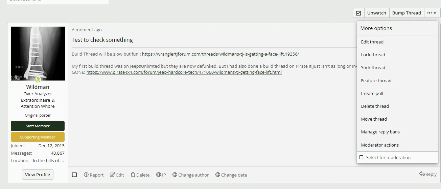The width and height of the screenshot is (441, 189).
Task: Check the Select for moderation box
Action: [x=362, y=157]
